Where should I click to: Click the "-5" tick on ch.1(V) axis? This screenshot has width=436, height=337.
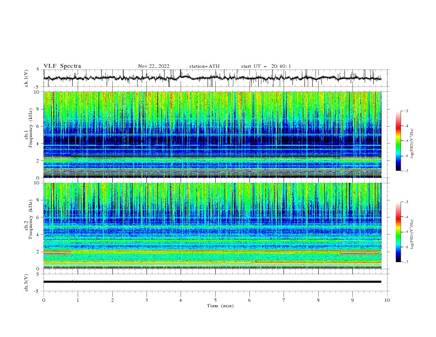pyautogui.click(x=37, y=87)
